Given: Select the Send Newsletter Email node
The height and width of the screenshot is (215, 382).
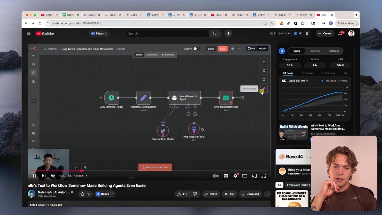Looking at the screenshot, I should point(226,98).
